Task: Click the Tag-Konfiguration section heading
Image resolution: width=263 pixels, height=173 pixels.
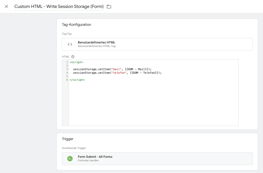Action: (x=76, y=24)
